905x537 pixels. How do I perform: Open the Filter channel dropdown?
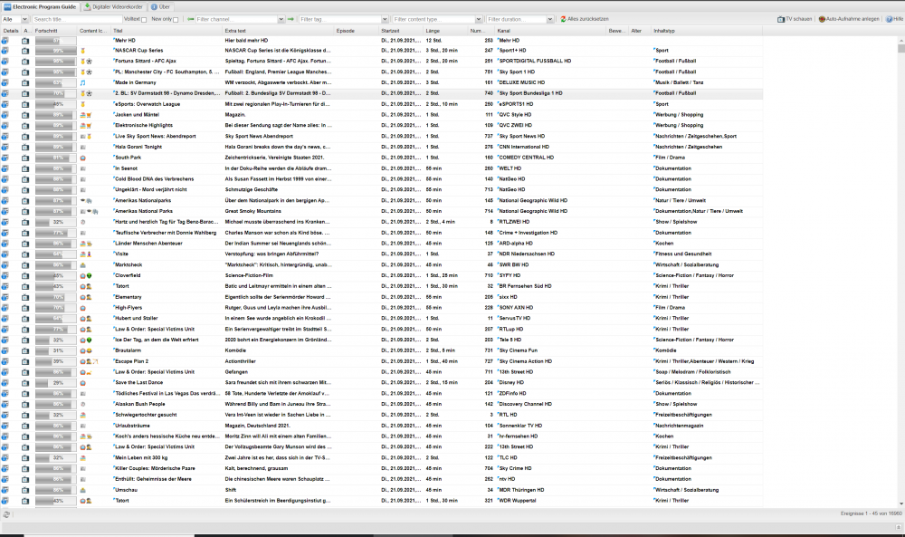281,19
